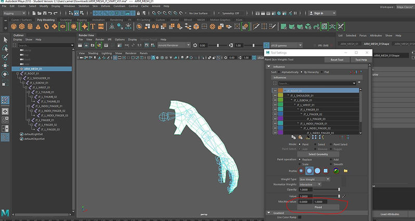The height and width of the screenshot is (221, 415).
Task: Click the Maya logo icon
Action: coord(5,213)
